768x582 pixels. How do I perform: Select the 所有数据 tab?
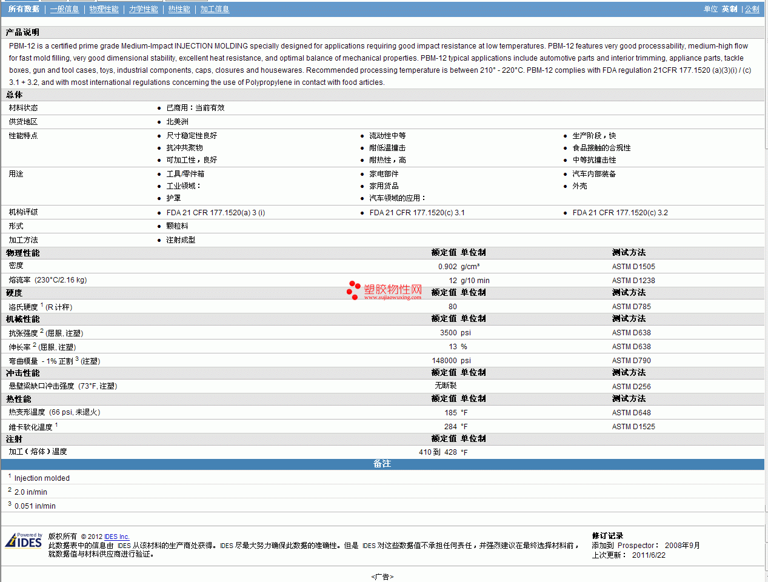point(24,9)
